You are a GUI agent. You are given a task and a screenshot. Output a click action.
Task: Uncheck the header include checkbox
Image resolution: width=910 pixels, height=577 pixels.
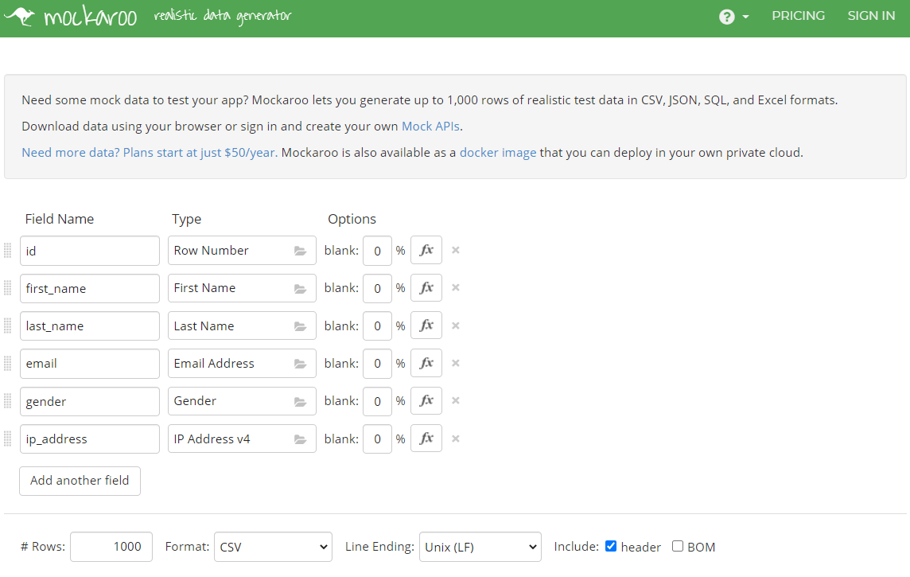(611, 546)
